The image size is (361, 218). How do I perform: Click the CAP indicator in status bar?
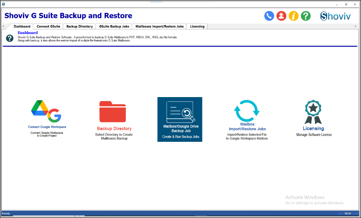tap(340, 213)
